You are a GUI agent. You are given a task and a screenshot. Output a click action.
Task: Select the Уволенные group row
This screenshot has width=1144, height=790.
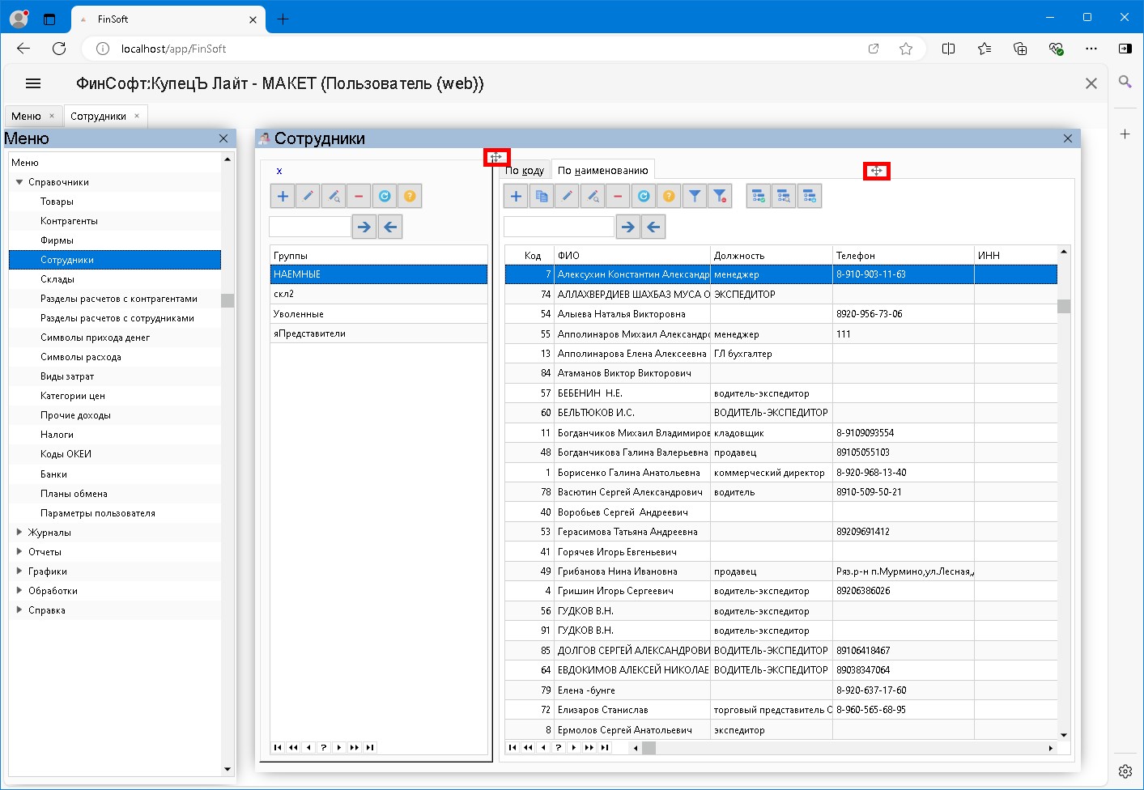[299, 314]
